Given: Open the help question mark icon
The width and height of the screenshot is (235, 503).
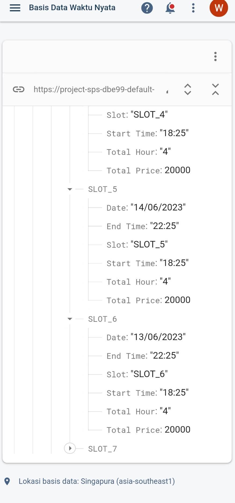Looking at the screenshot, I should tap(147, 8).
